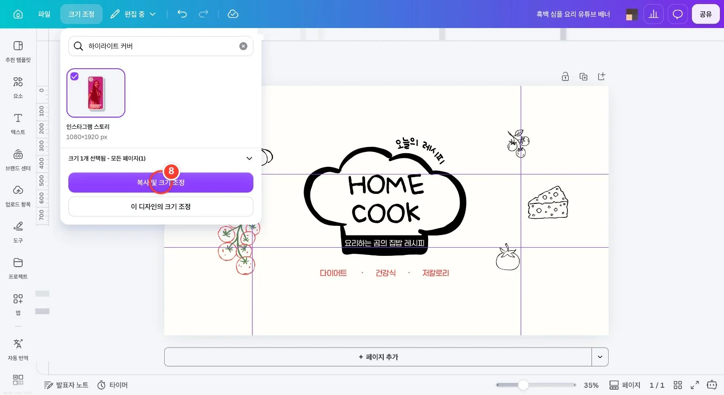Open the 추천 템플릿 panel
Screen dimensions: 724x395
coord(18,52)
